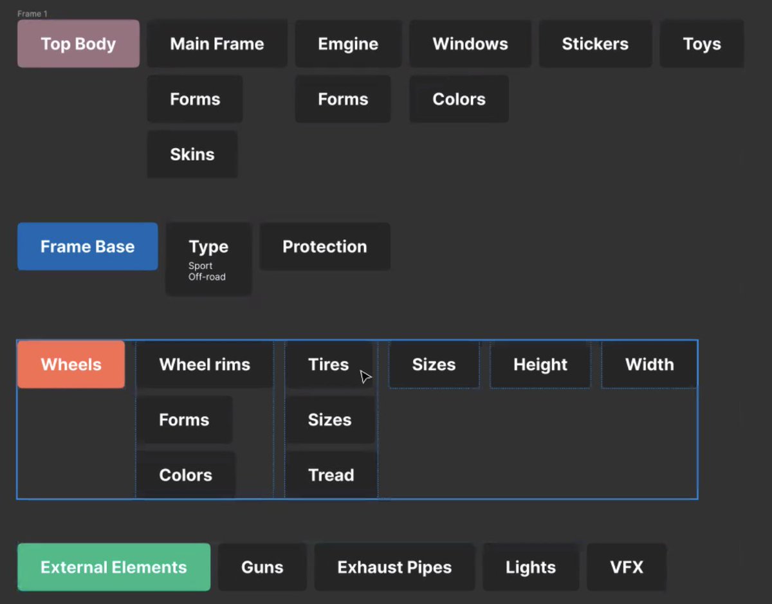
Task: Select Sizes block beside Height
Action: coord(434,365)
